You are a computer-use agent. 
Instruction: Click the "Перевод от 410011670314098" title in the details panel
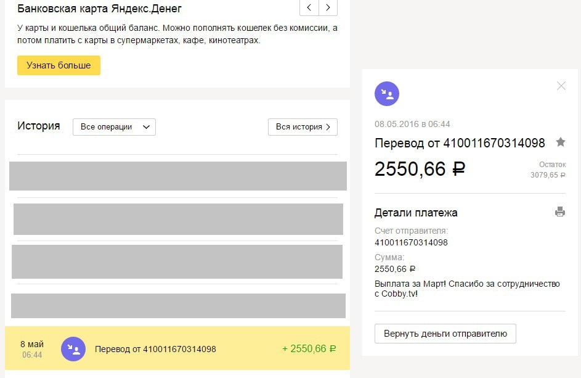coord(460,143)
